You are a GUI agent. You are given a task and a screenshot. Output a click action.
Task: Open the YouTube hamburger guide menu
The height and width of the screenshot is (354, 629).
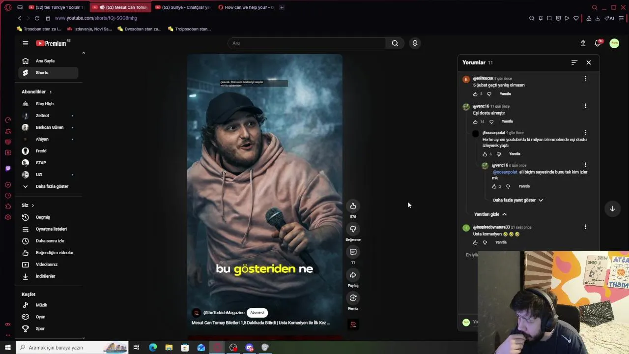click(x=25, y=43)
